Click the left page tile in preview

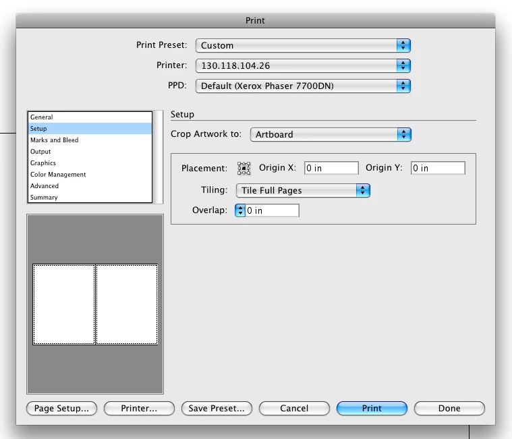[x=64, y=304]
